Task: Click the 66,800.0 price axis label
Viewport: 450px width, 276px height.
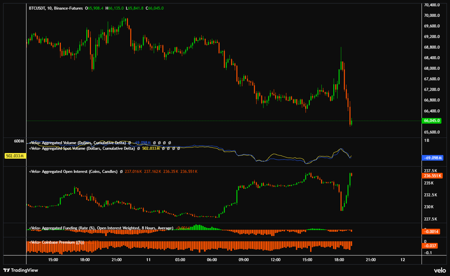Action: [431, 100]
